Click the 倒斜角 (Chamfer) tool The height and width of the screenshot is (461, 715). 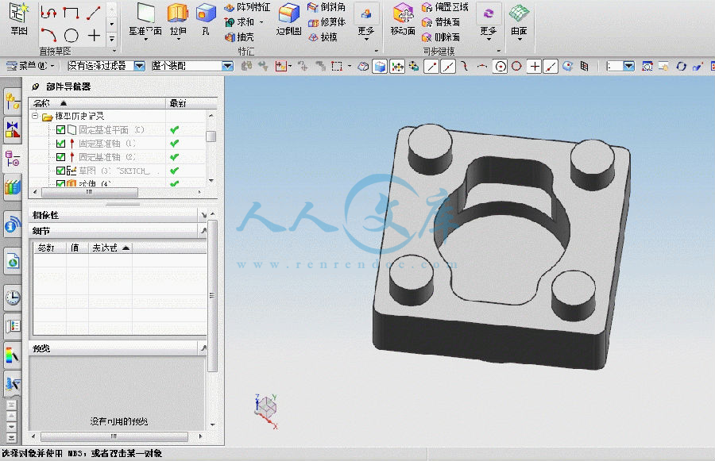(x=327, y=7)
